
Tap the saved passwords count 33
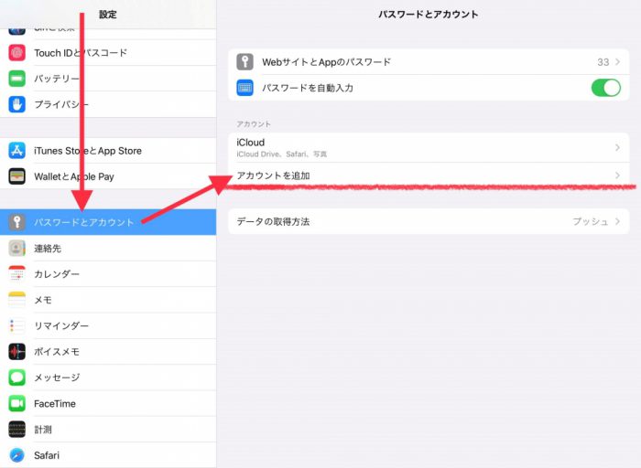(x=603, y=62)
